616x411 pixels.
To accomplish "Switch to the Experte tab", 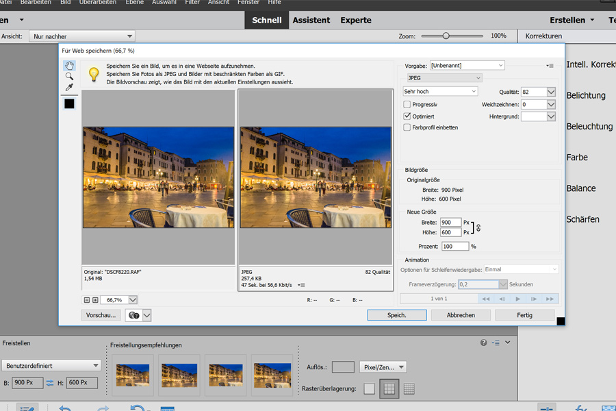I will [x=356, y=20].
